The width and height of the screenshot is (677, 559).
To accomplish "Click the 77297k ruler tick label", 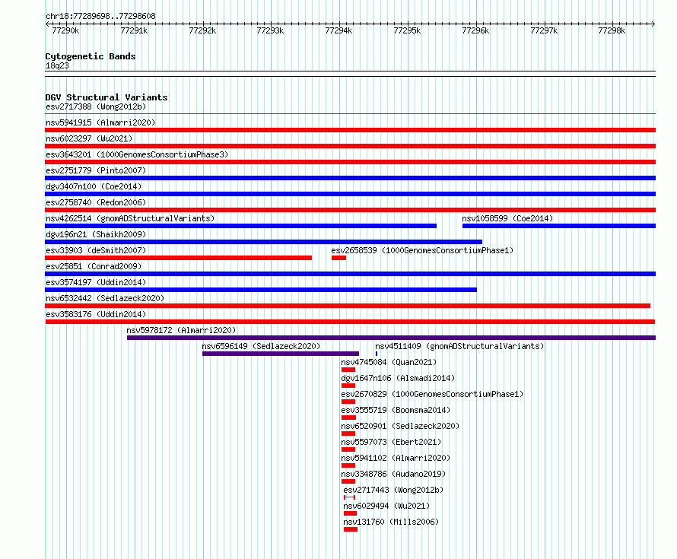I will click(544, 30).
